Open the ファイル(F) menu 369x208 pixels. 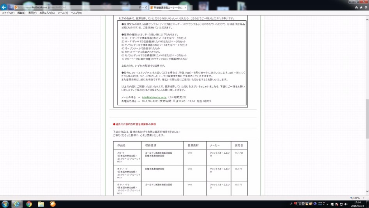coord(8,13)
